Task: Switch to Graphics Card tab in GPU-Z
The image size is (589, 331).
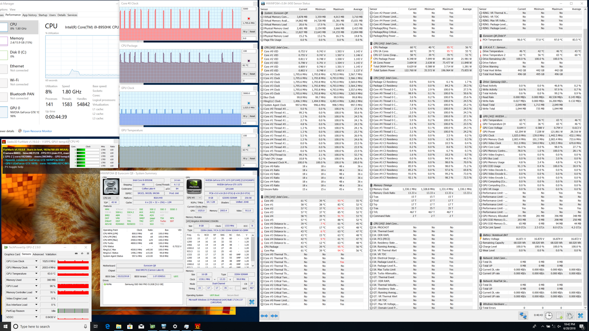Action: [12, 254]
